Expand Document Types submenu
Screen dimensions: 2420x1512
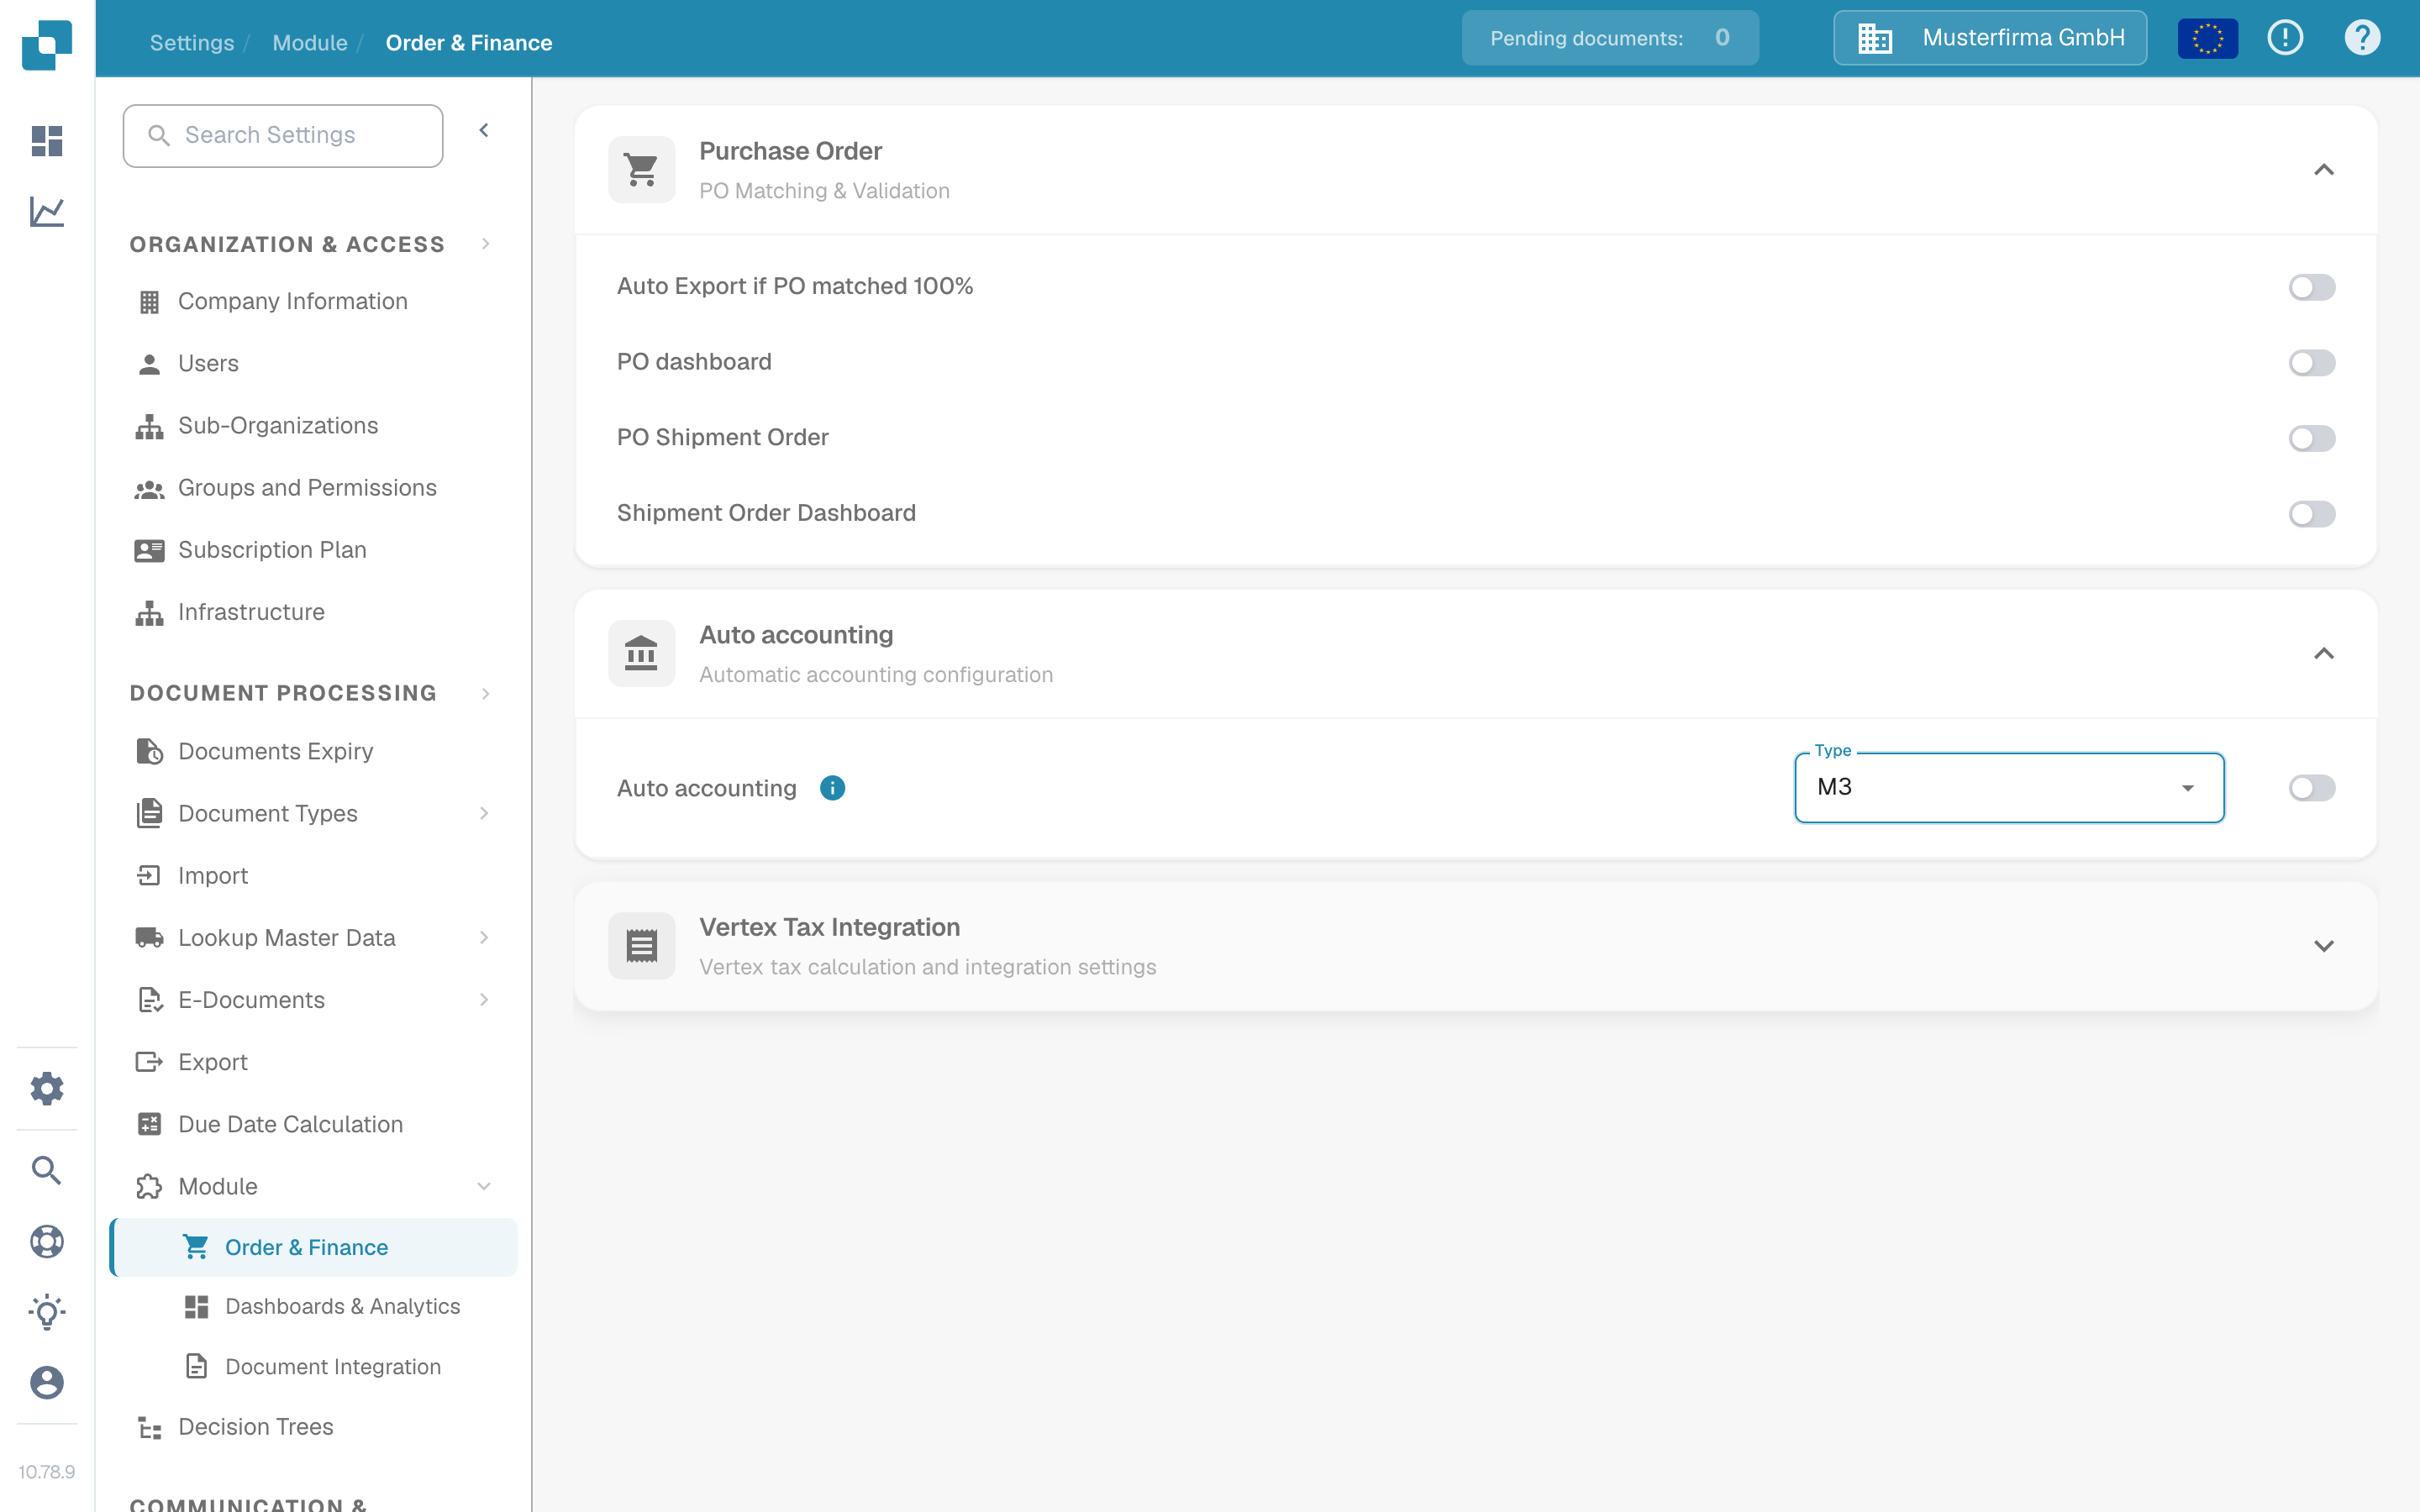pos(484,813)
